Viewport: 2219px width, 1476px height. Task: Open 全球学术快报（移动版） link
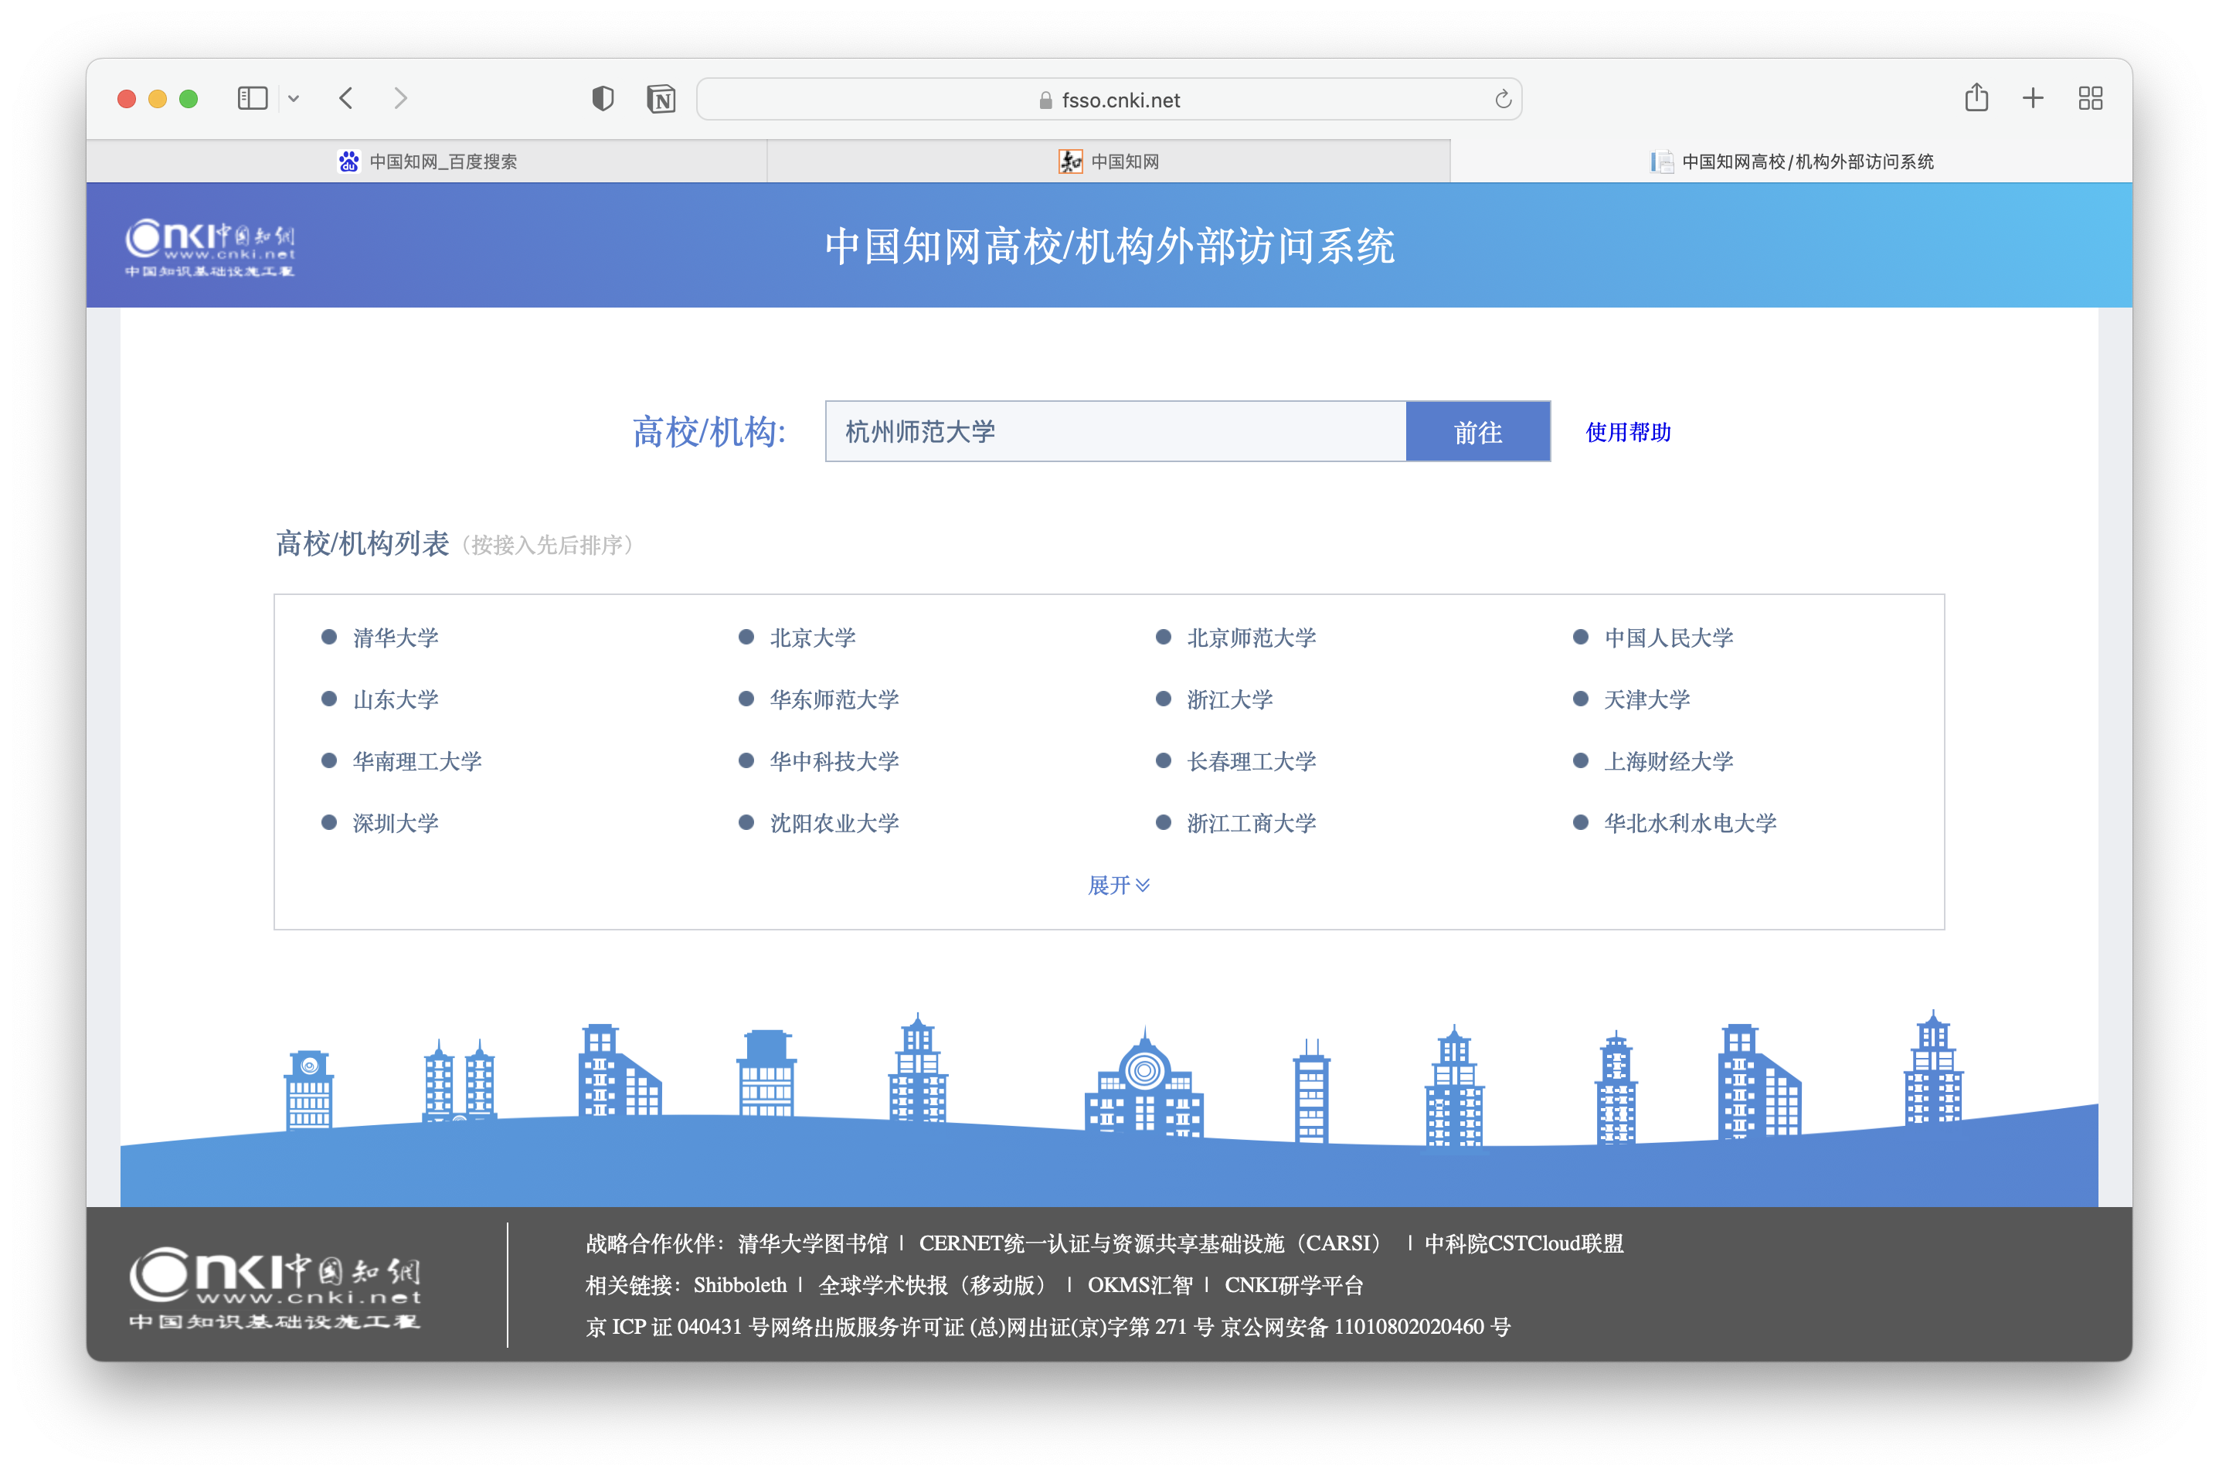click(932, 1285)
